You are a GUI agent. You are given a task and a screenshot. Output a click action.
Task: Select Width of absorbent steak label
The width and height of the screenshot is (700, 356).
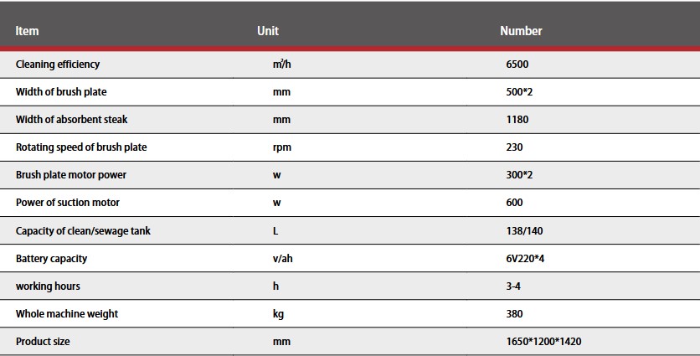click(x=71, y=120)
